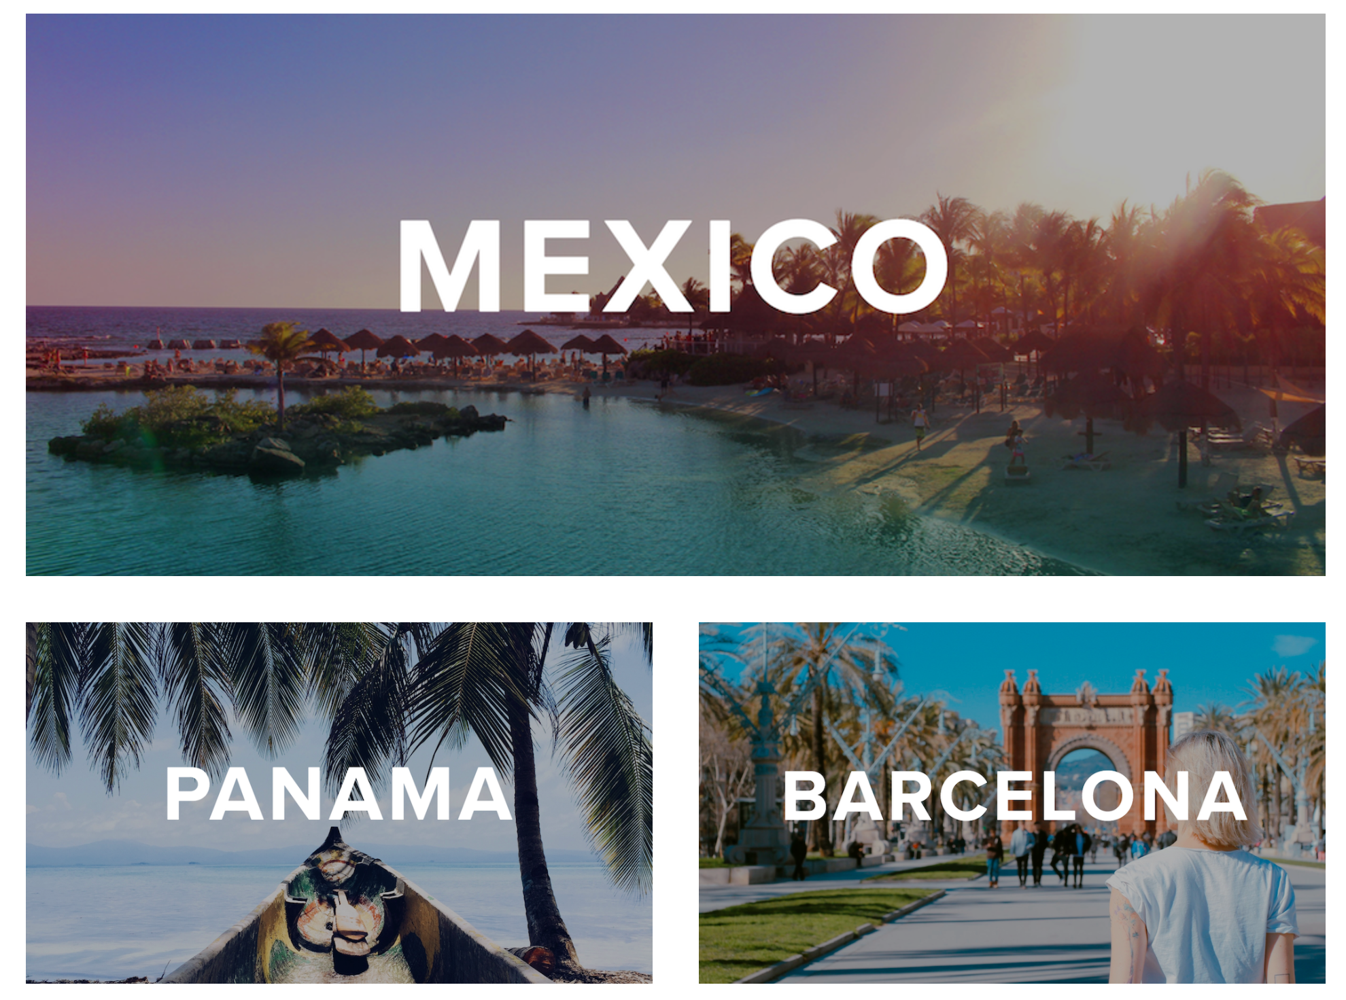Open the Mexico destination banner
The height and width of the screenshot is (1000, 1346).
pyautogui.click(x=675, y=294)
